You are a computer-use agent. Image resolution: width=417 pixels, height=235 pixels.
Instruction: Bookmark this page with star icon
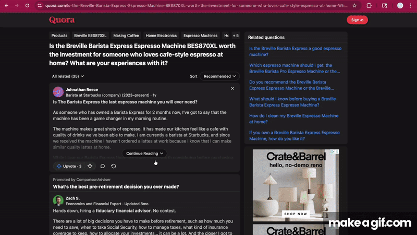(x=354, y=6)
